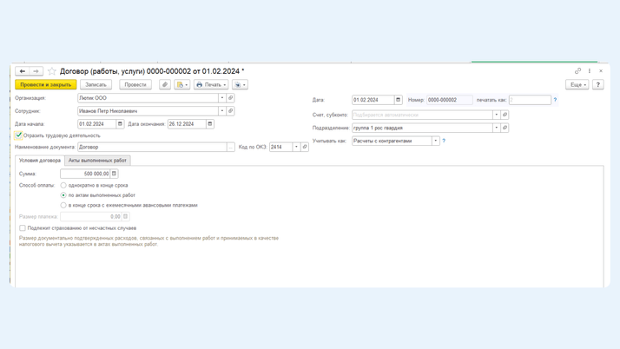Expand the Учитывать как dropdown

pos(436,141)
